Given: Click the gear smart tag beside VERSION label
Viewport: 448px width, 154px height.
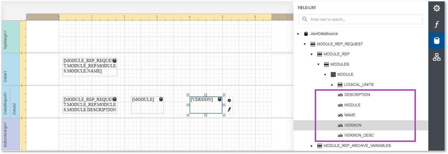Looking at the screenshot, I should [x=229, y=101].
